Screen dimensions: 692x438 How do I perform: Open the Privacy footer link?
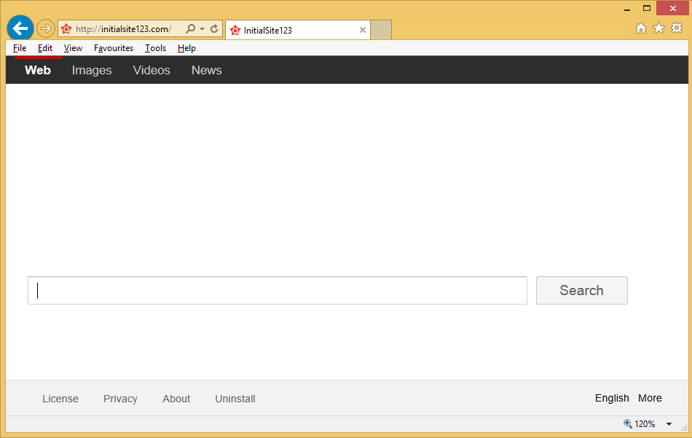click(120, 399)
